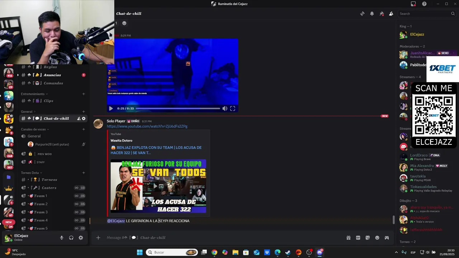
Task: Join PRIV MOD voice channel
Action: tap(53, 154)
